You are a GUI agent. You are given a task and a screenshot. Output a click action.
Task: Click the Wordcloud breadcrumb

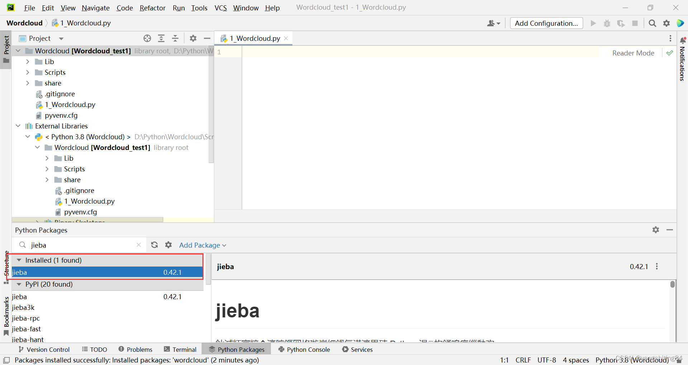(x=24, y=23)
